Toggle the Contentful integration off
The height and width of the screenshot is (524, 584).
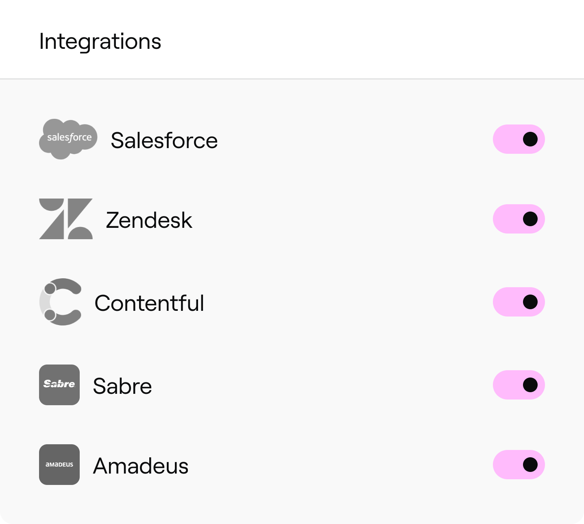pyautogui.click(x=519, y=302)
